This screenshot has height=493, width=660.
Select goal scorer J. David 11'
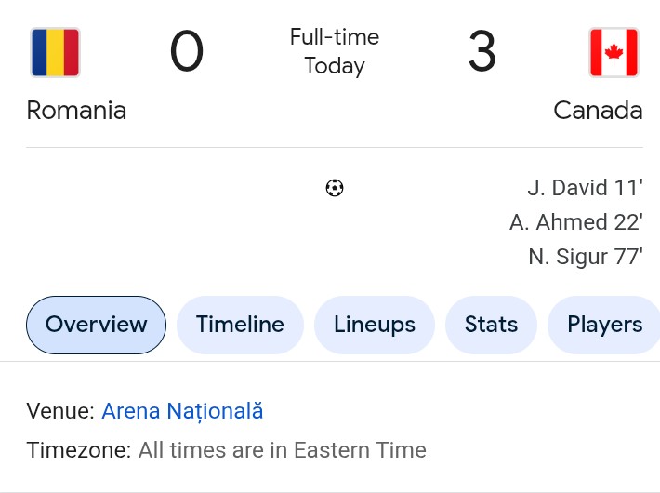point(585,188)
